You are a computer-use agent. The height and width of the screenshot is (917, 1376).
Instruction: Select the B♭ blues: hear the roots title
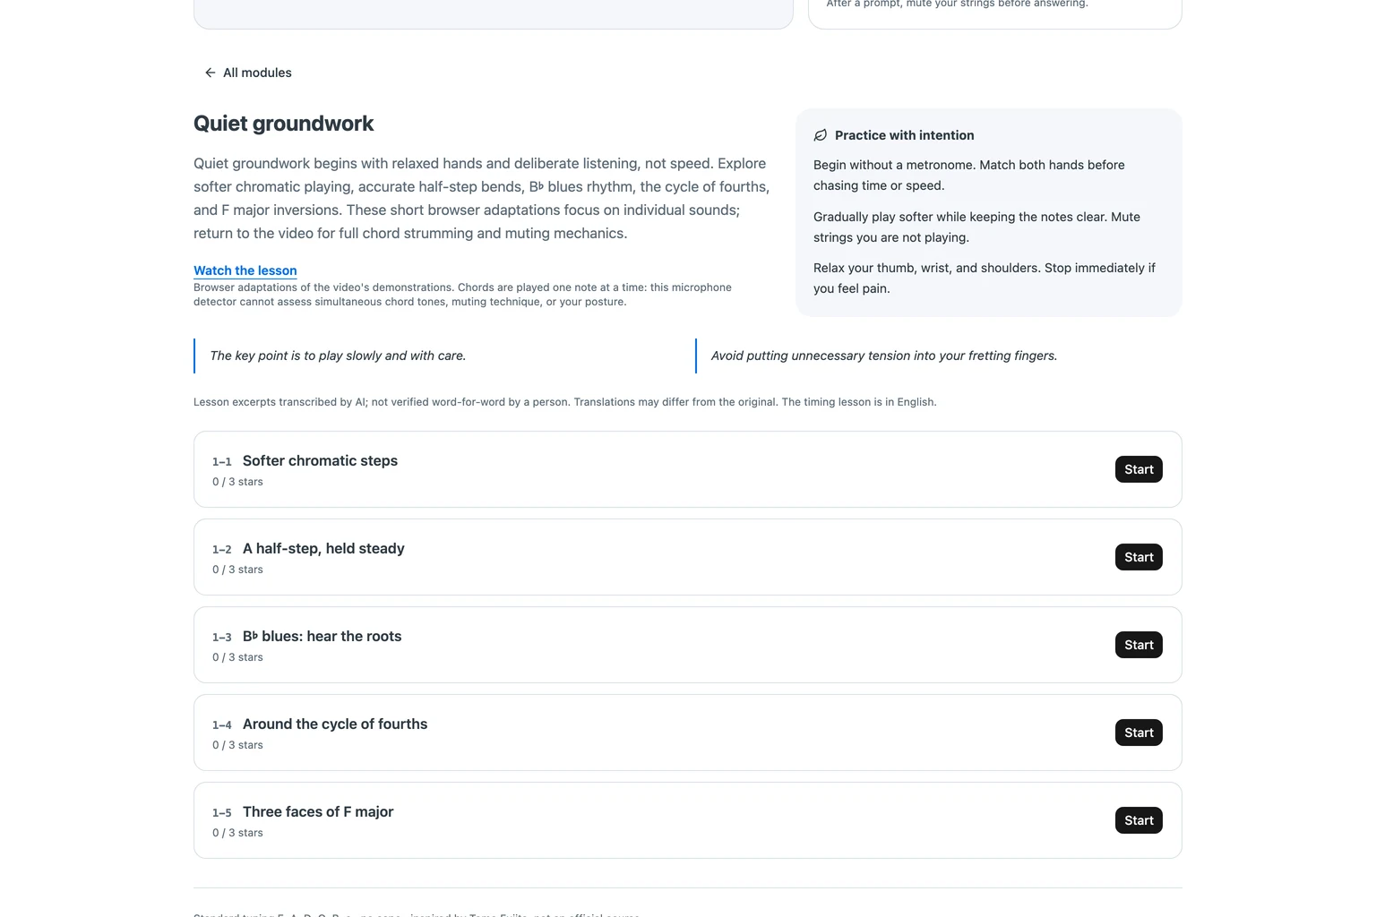(322, 636)
